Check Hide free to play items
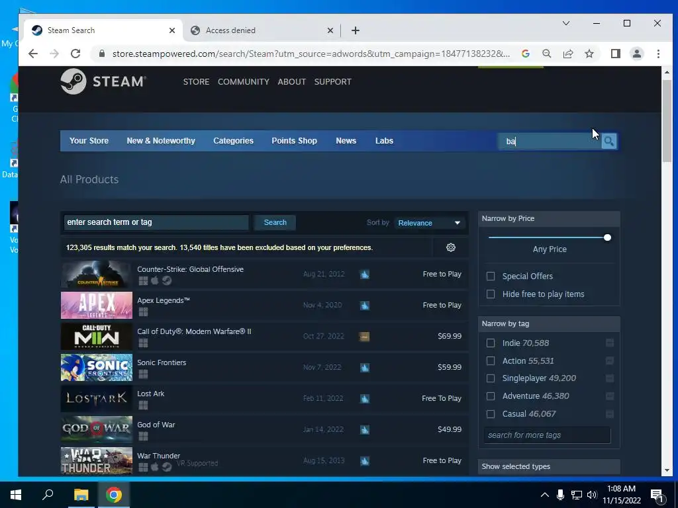The image size is (678, 508). point(491,294)
